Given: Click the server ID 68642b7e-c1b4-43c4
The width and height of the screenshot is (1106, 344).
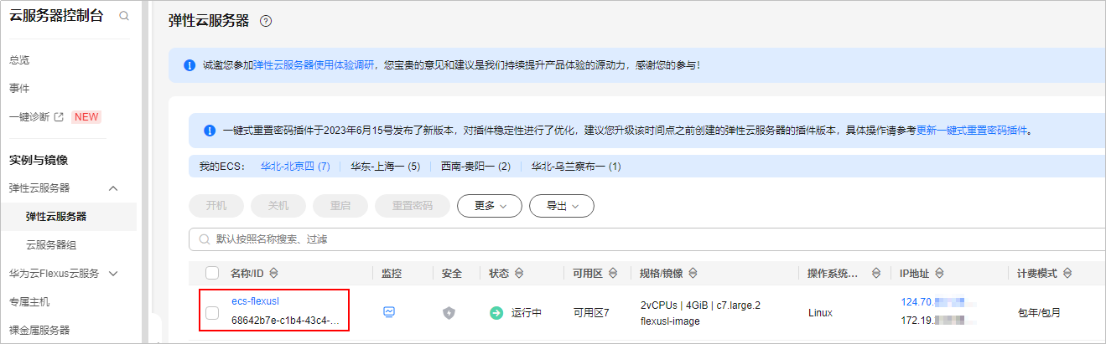Looking at the screenshot, I should [x=285, y=321].
